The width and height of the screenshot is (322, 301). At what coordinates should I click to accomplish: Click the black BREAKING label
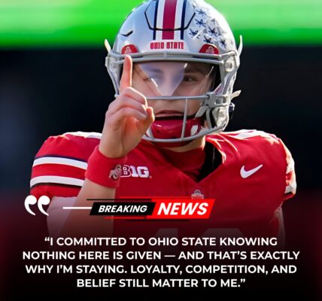(123, 208)
